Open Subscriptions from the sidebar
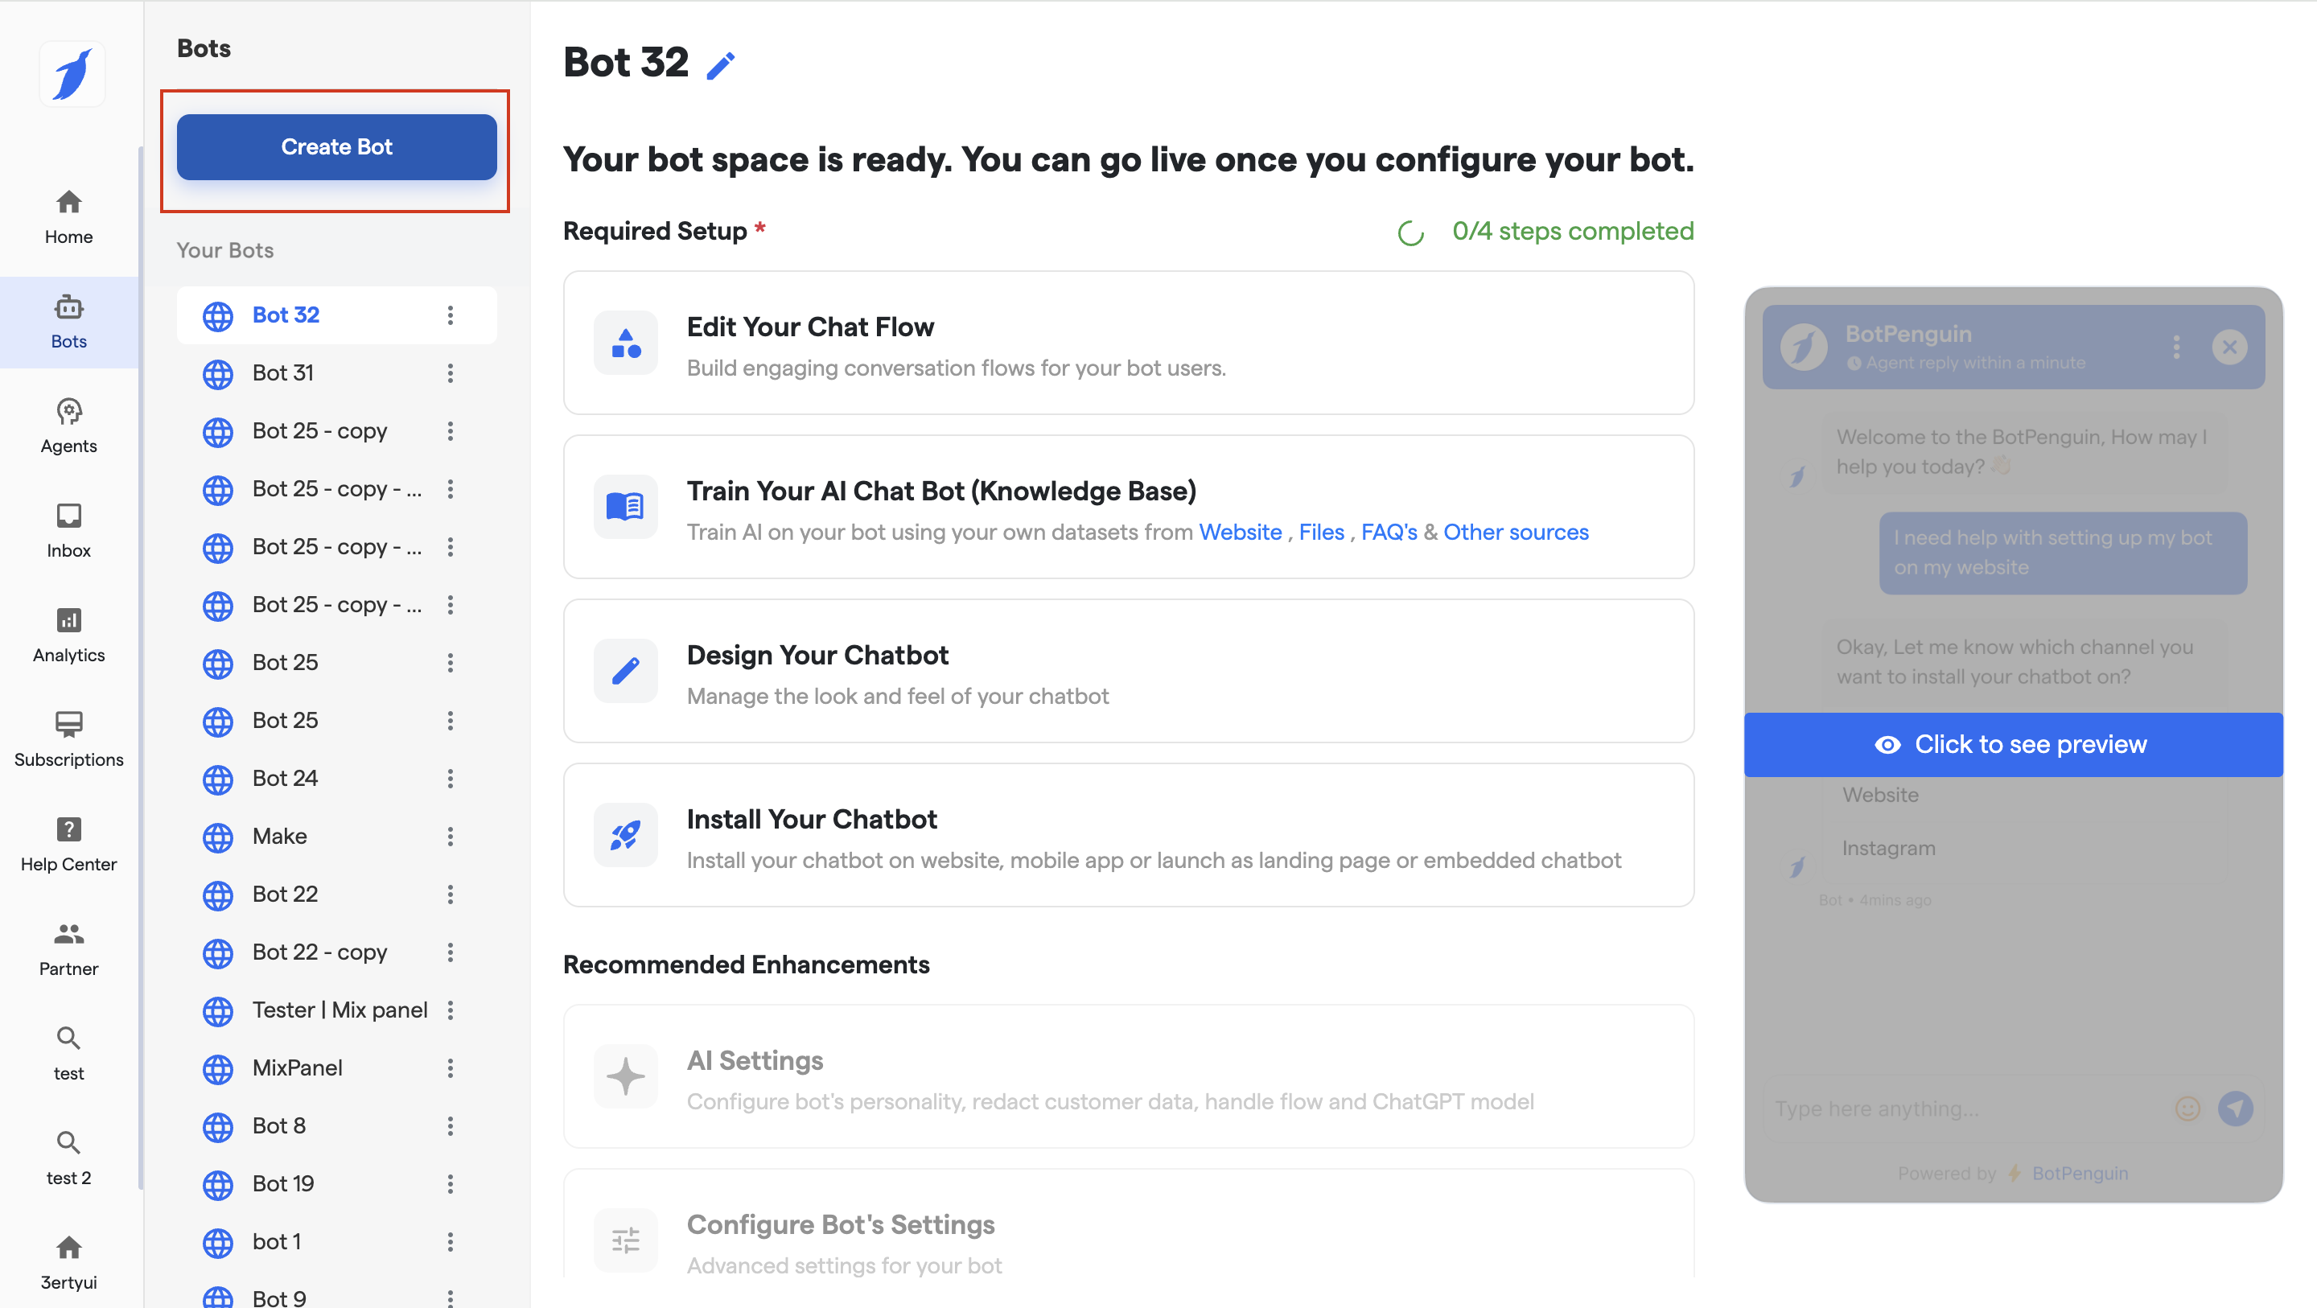The height and width of the screenshot is (1308, 2317). tap(68, 738)
